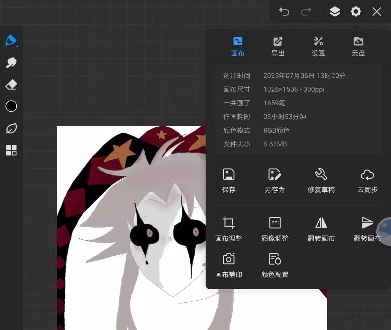391x330 pixels.
Task: Click the drawing time 03小时53分钟
Action: coord(284,117)
